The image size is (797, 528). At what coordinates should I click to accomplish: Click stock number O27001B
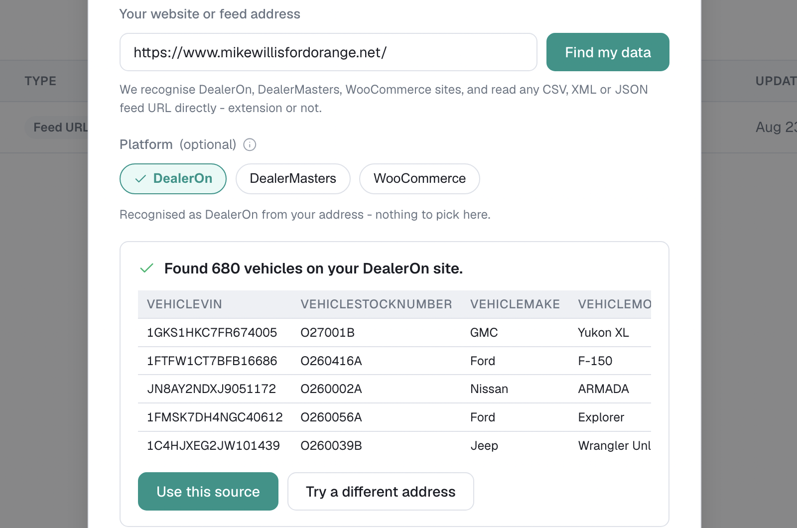coord(327,333)
